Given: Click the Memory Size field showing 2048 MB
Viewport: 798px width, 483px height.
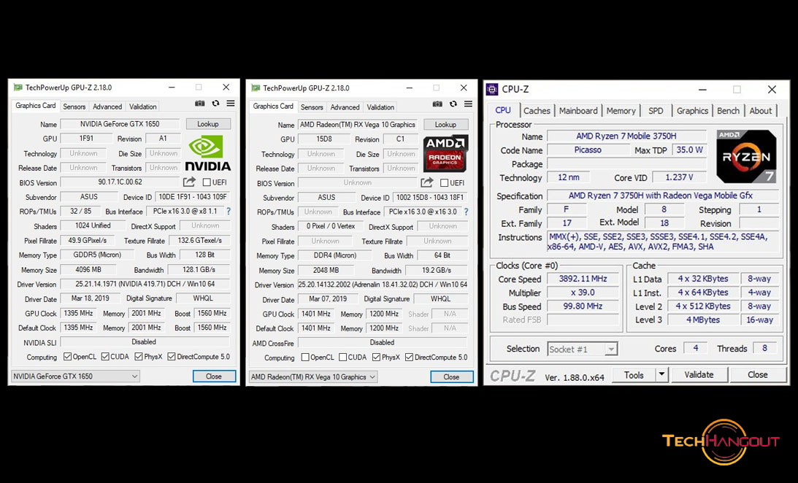Looking at the screenshot, I should click(326, 271).
